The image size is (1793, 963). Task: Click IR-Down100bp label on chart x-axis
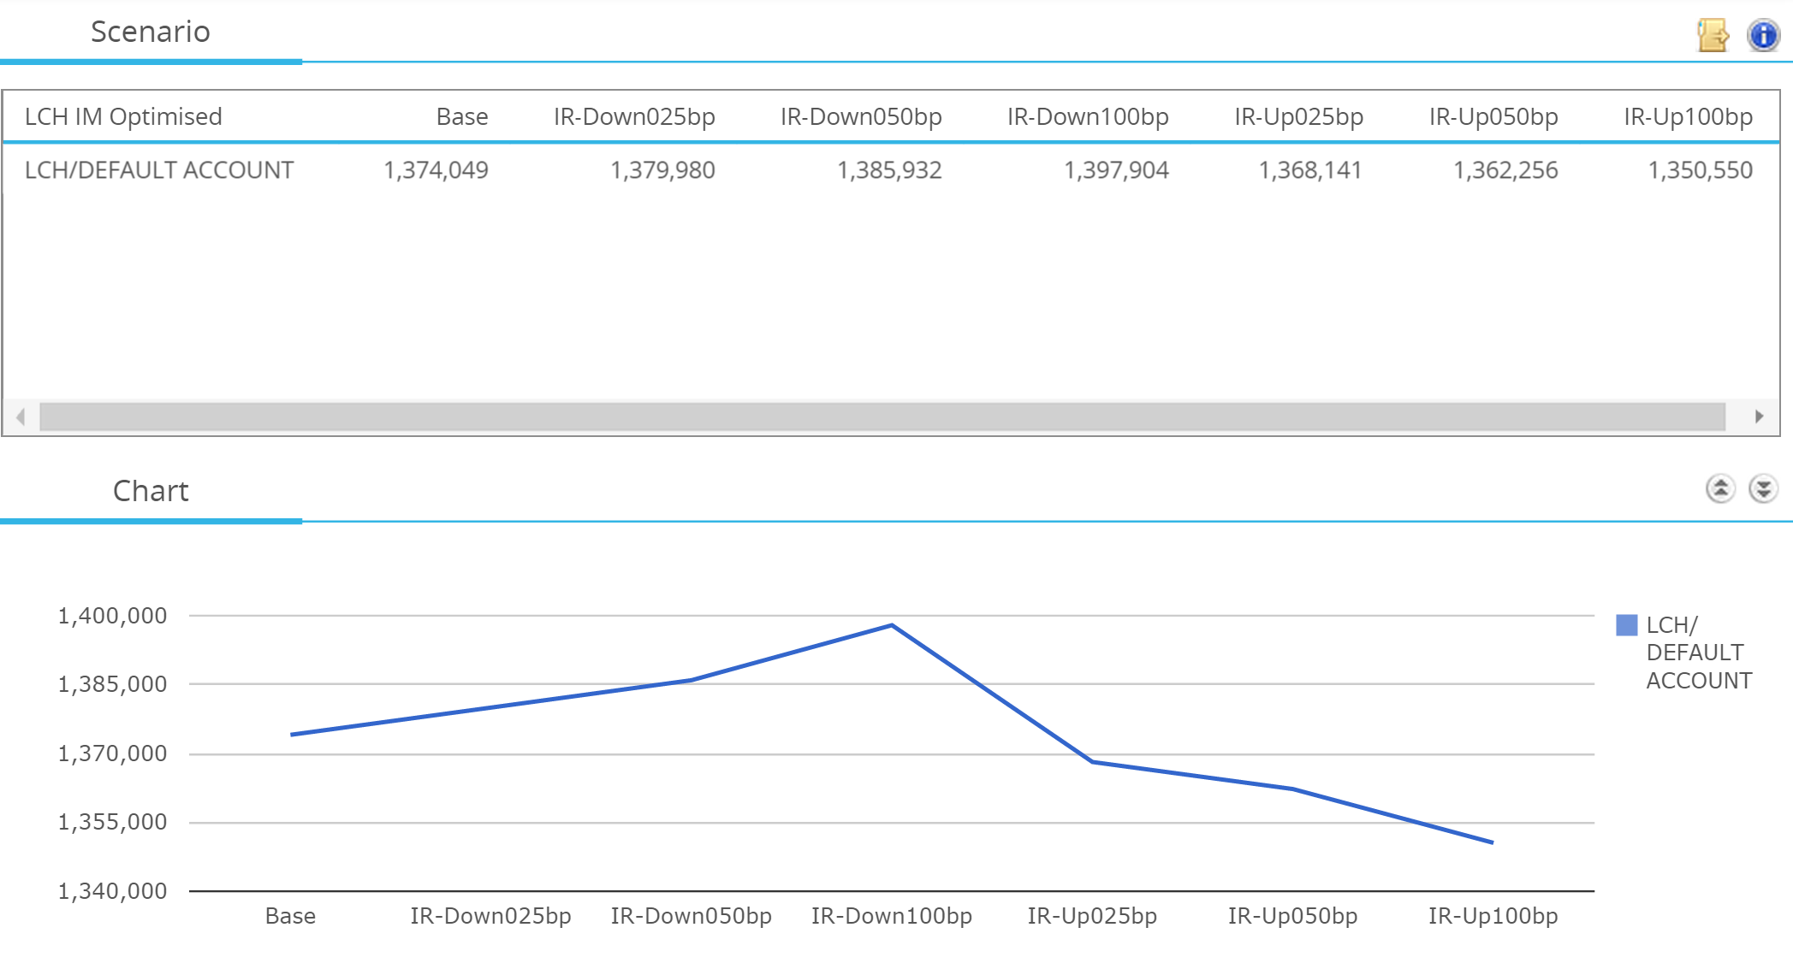tap(892, 916)
